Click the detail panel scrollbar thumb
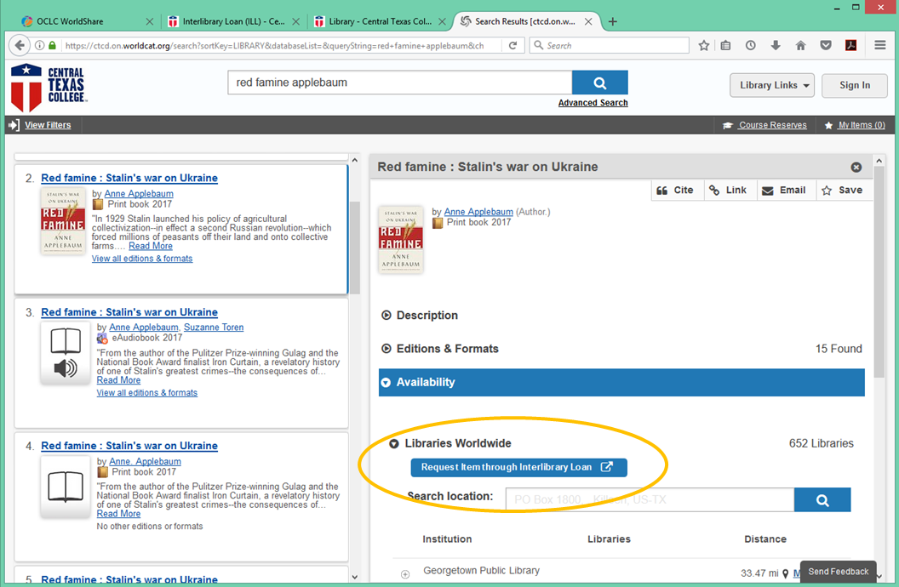The height and width of the screenshot is (587, 899). pos(879,272)
